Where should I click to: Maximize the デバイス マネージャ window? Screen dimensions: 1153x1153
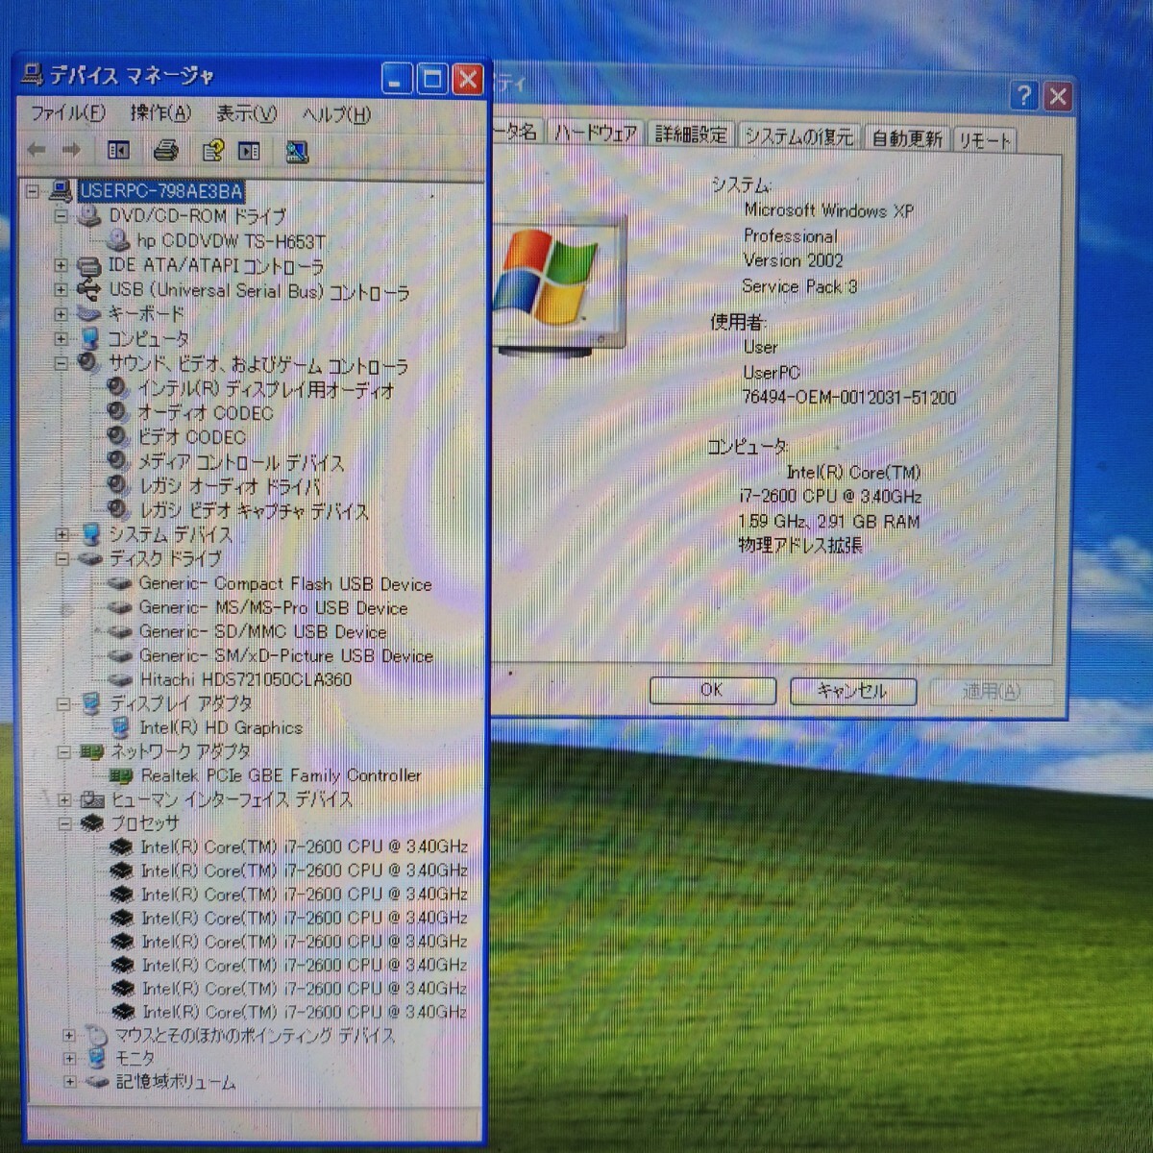pos(432,79)
